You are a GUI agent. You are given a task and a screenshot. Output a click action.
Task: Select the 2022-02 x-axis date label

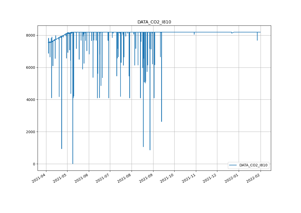pyautogui.click(x=254, y=178)
